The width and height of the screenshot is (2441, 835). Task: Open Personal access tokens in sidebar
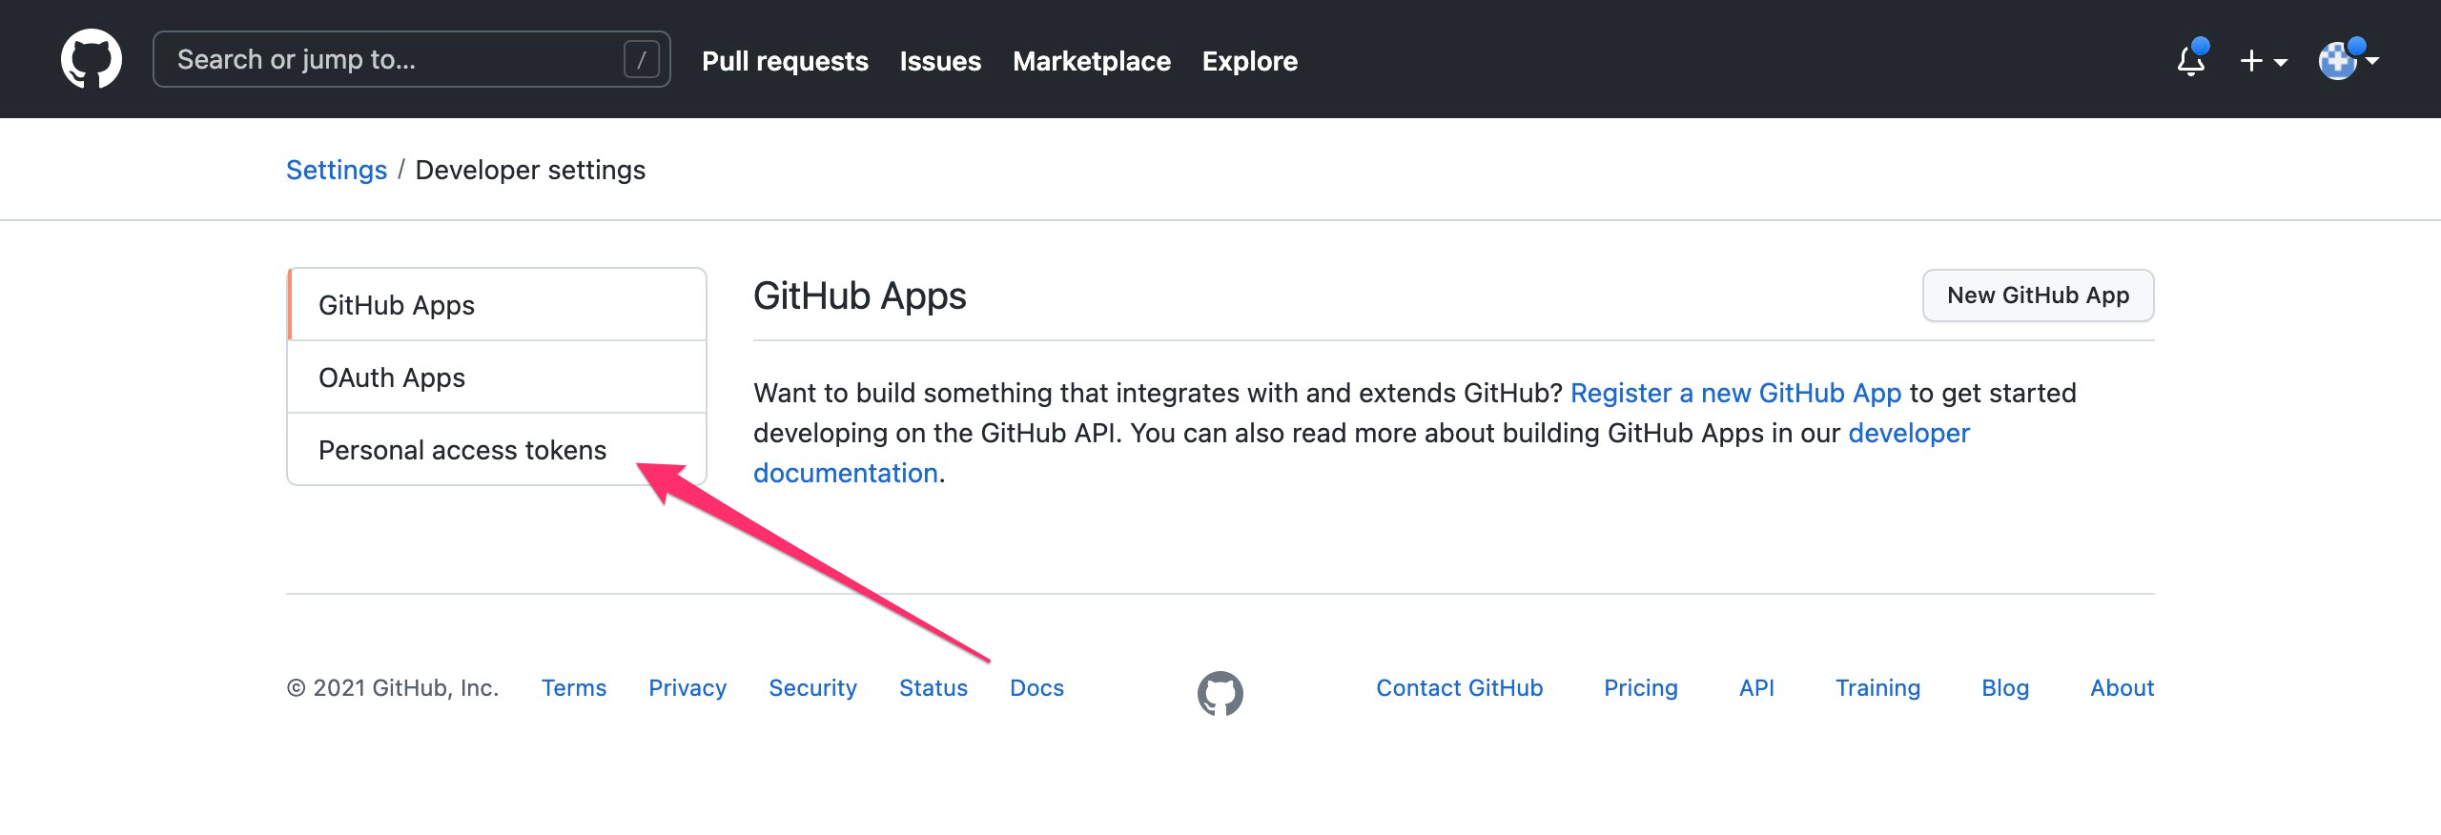pos(497,450)
